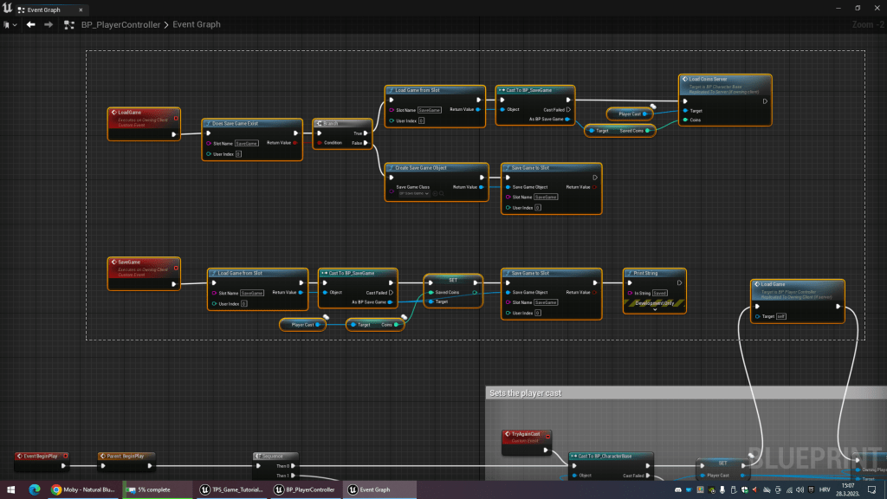This screenshot has height=499, width=887.
Task: Click the back navigation arrow
Action: click(31, 24)
